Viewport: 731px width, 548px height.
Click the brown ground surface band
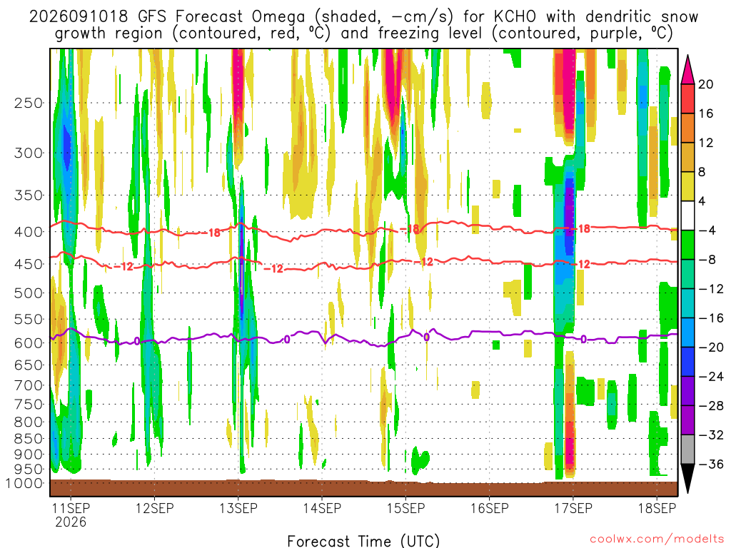tap(363, 488)
